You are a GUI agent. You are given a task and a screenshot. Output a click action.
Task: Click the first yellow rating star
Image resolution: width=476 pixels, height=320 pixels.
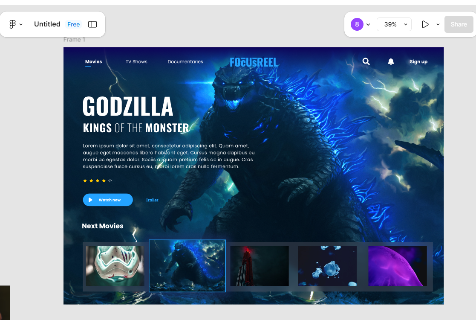coord(85,181)
